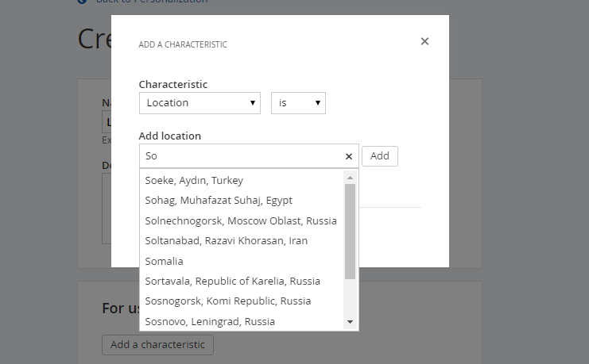Choose Solnechnogorsk, Moscow Oblast, Russia
Screen dimensions: 589x364
tap(242, 220)
